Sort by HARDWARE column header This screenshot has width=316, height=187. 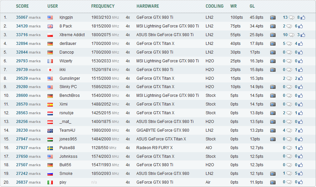(148, 6)
